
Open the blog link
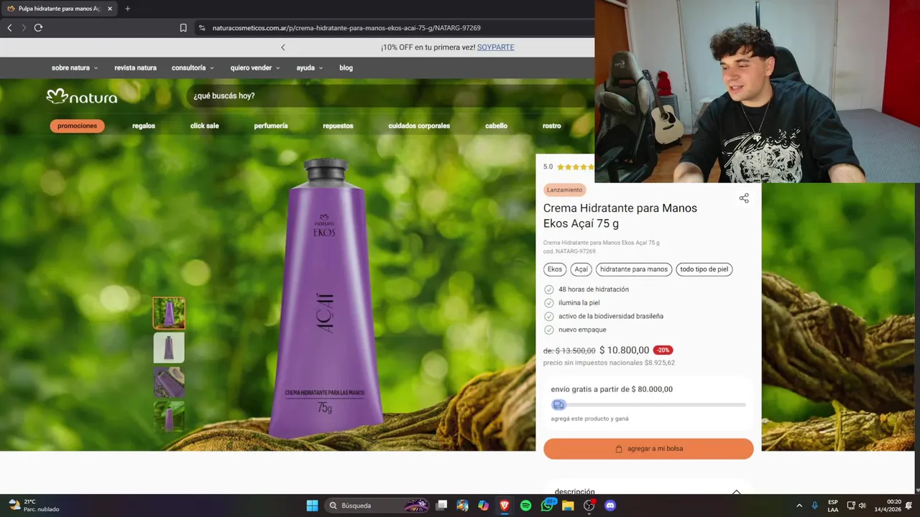point(346,67)
